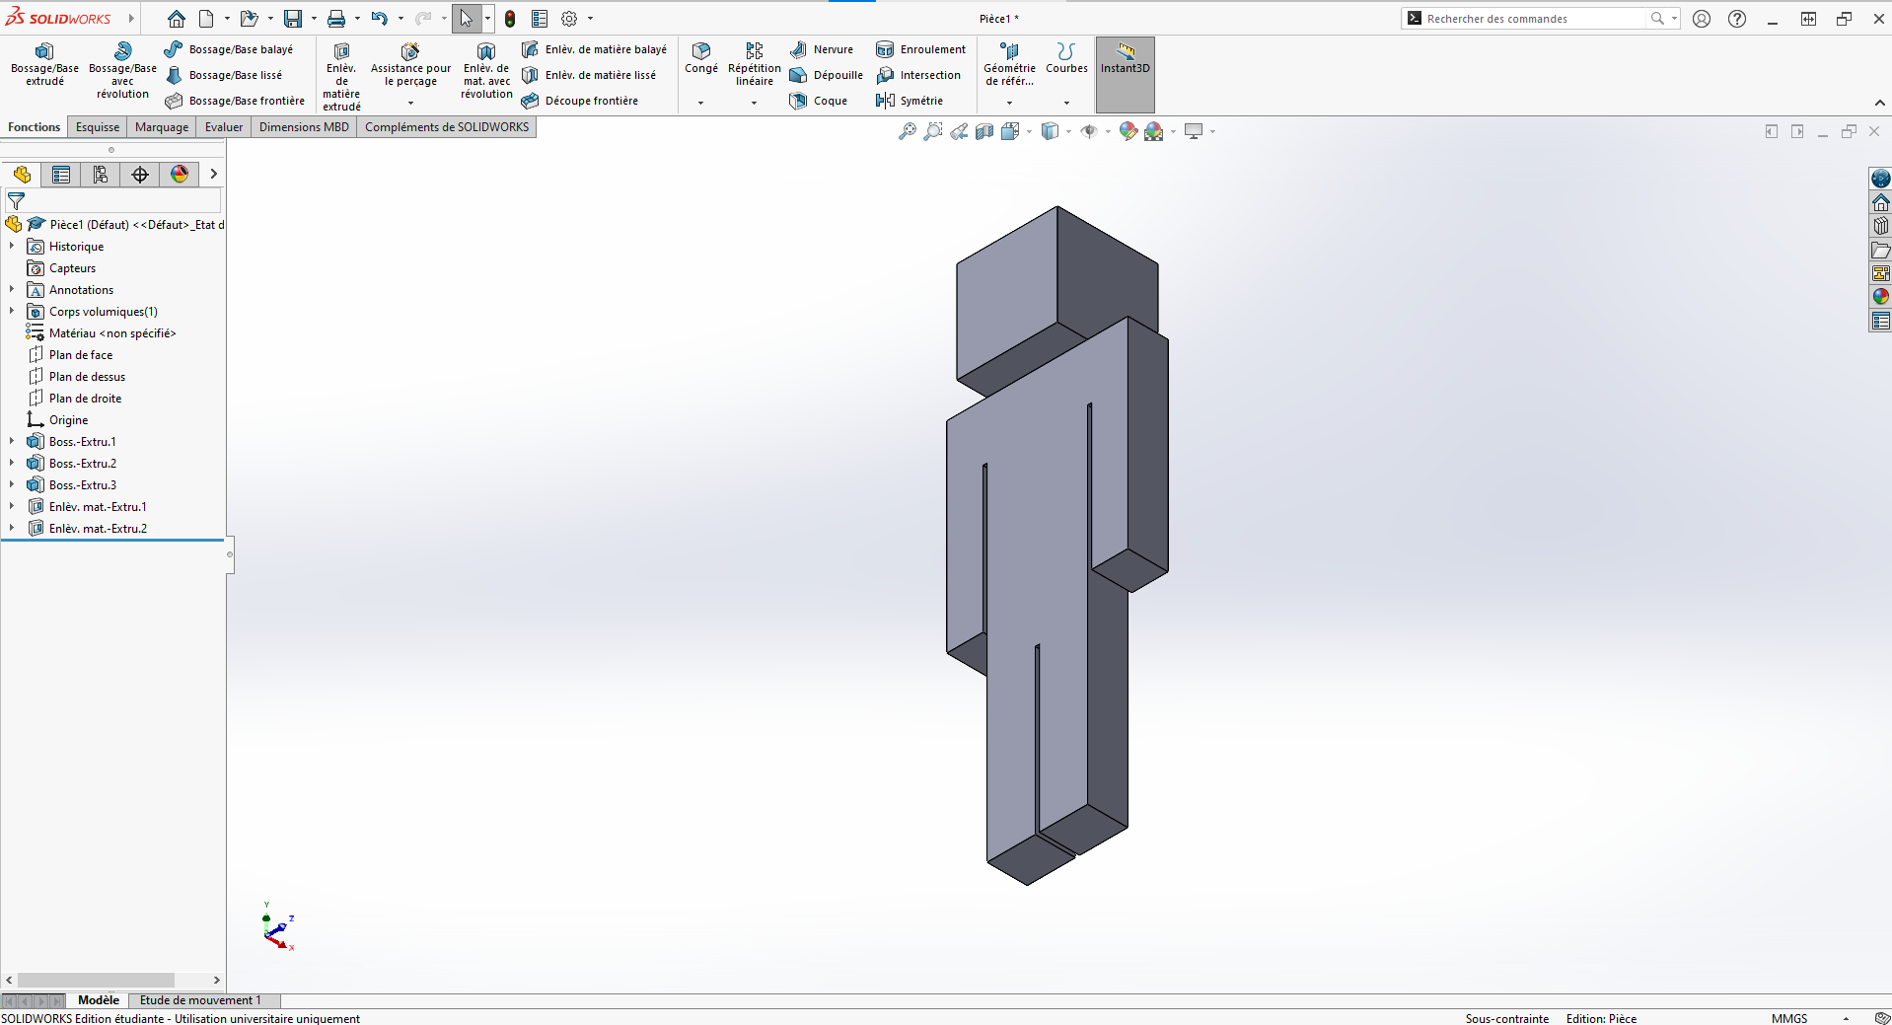Click Répétition linéaire tool
The height and width of the screenshot is (1025, 1892).
(x=755, y=64)
